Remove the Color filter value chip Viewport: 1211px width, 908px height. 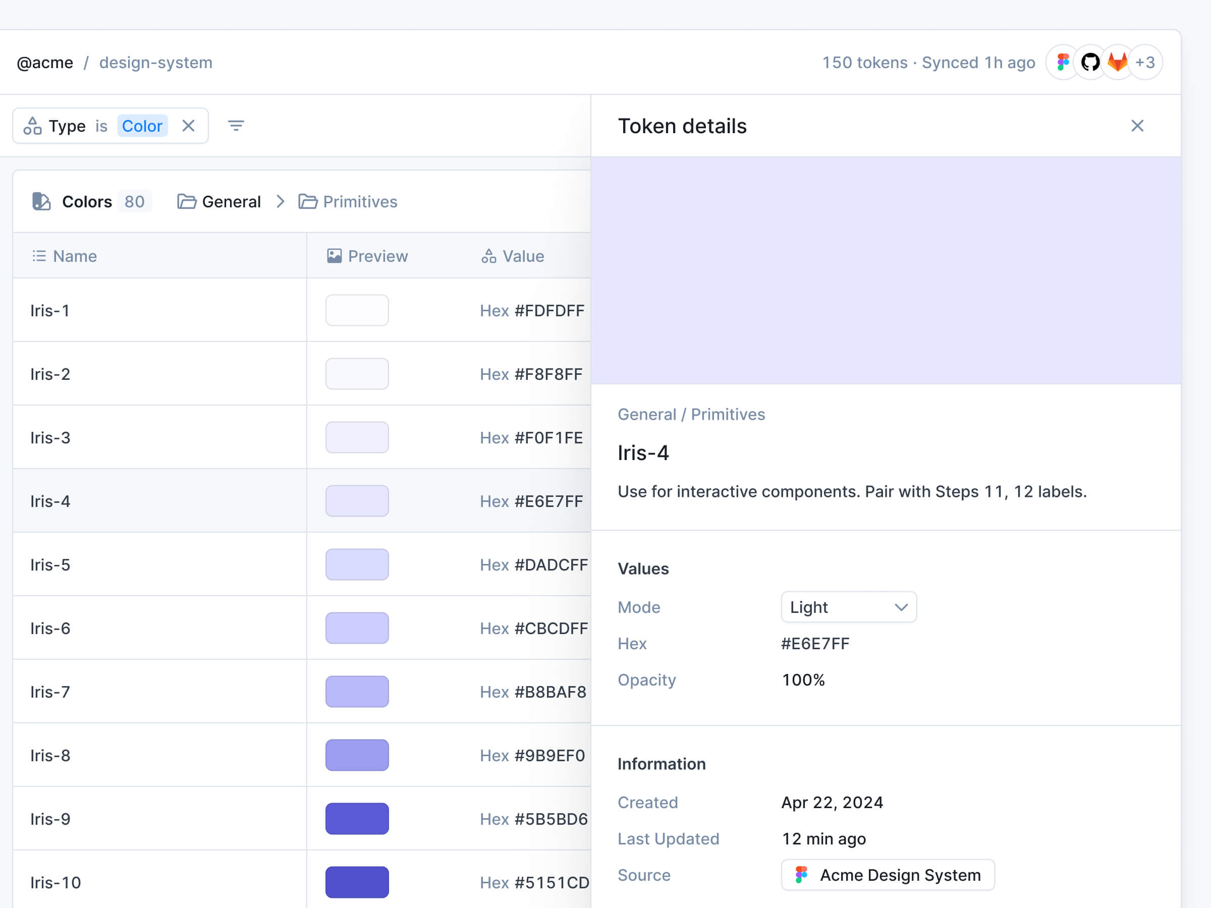click(x=188, y=125)
